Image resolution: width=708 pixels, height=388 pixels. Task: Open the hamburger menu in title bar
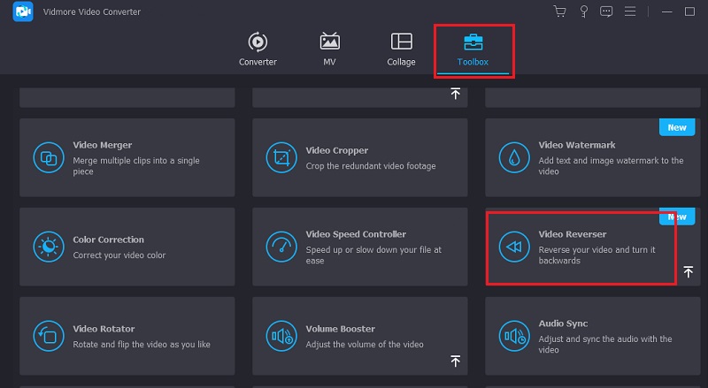click(630, 11)
